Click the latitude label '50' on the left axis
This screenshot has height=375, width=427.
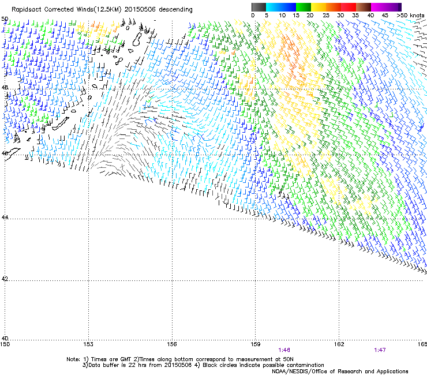[x=5, y=19]
